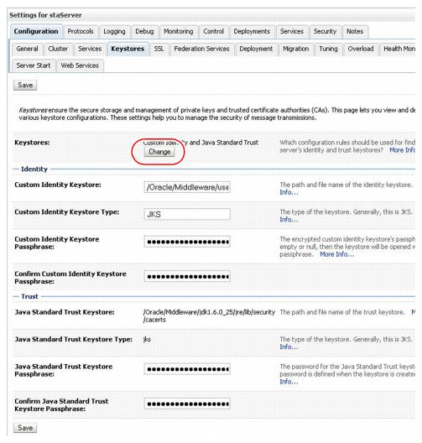Viewport: 422px width, 443px height.
Task: Open the Configuration tab
Action: point(36,32)
